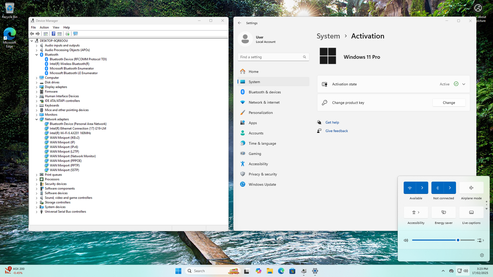Open File Explorer from the taskbar
Viewport: 493px width, 277px height.
270,271
